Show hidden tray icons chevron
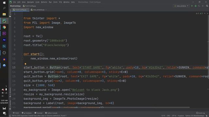The image size is (209, 117). 6,86
